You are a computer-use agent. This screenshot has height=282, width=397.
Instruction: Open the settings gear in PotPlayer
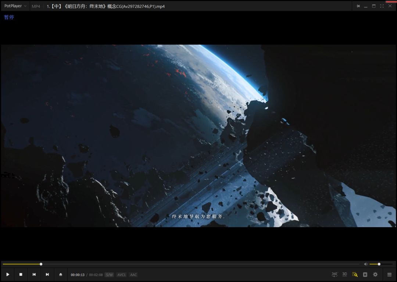click(x=375, y=275)
